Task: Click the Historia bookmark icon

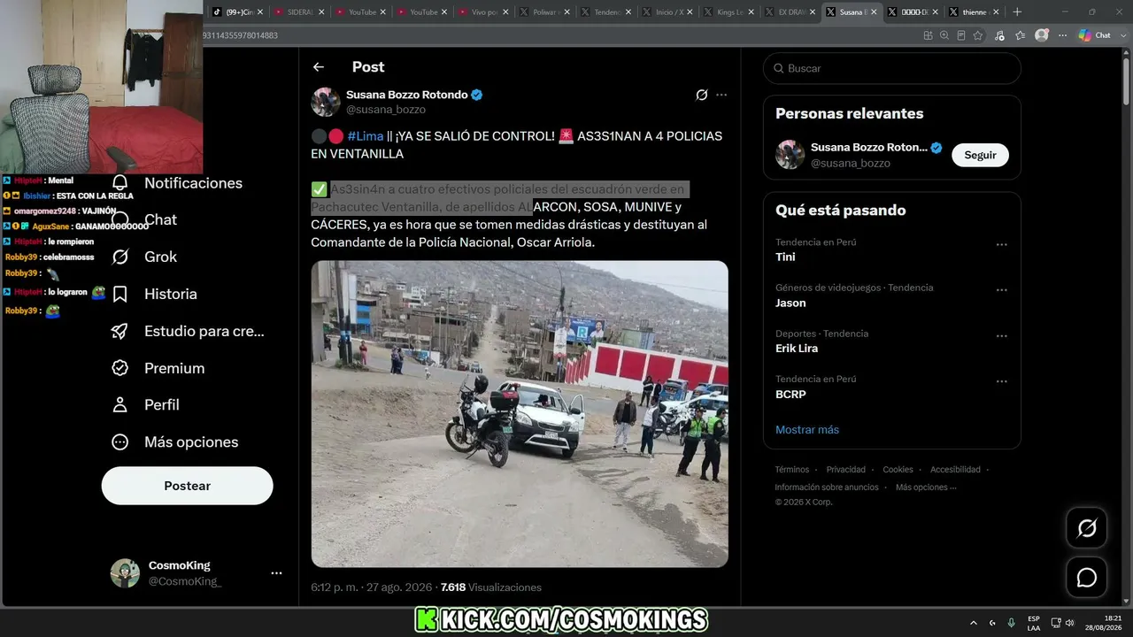Action: (x=120, y=294)
